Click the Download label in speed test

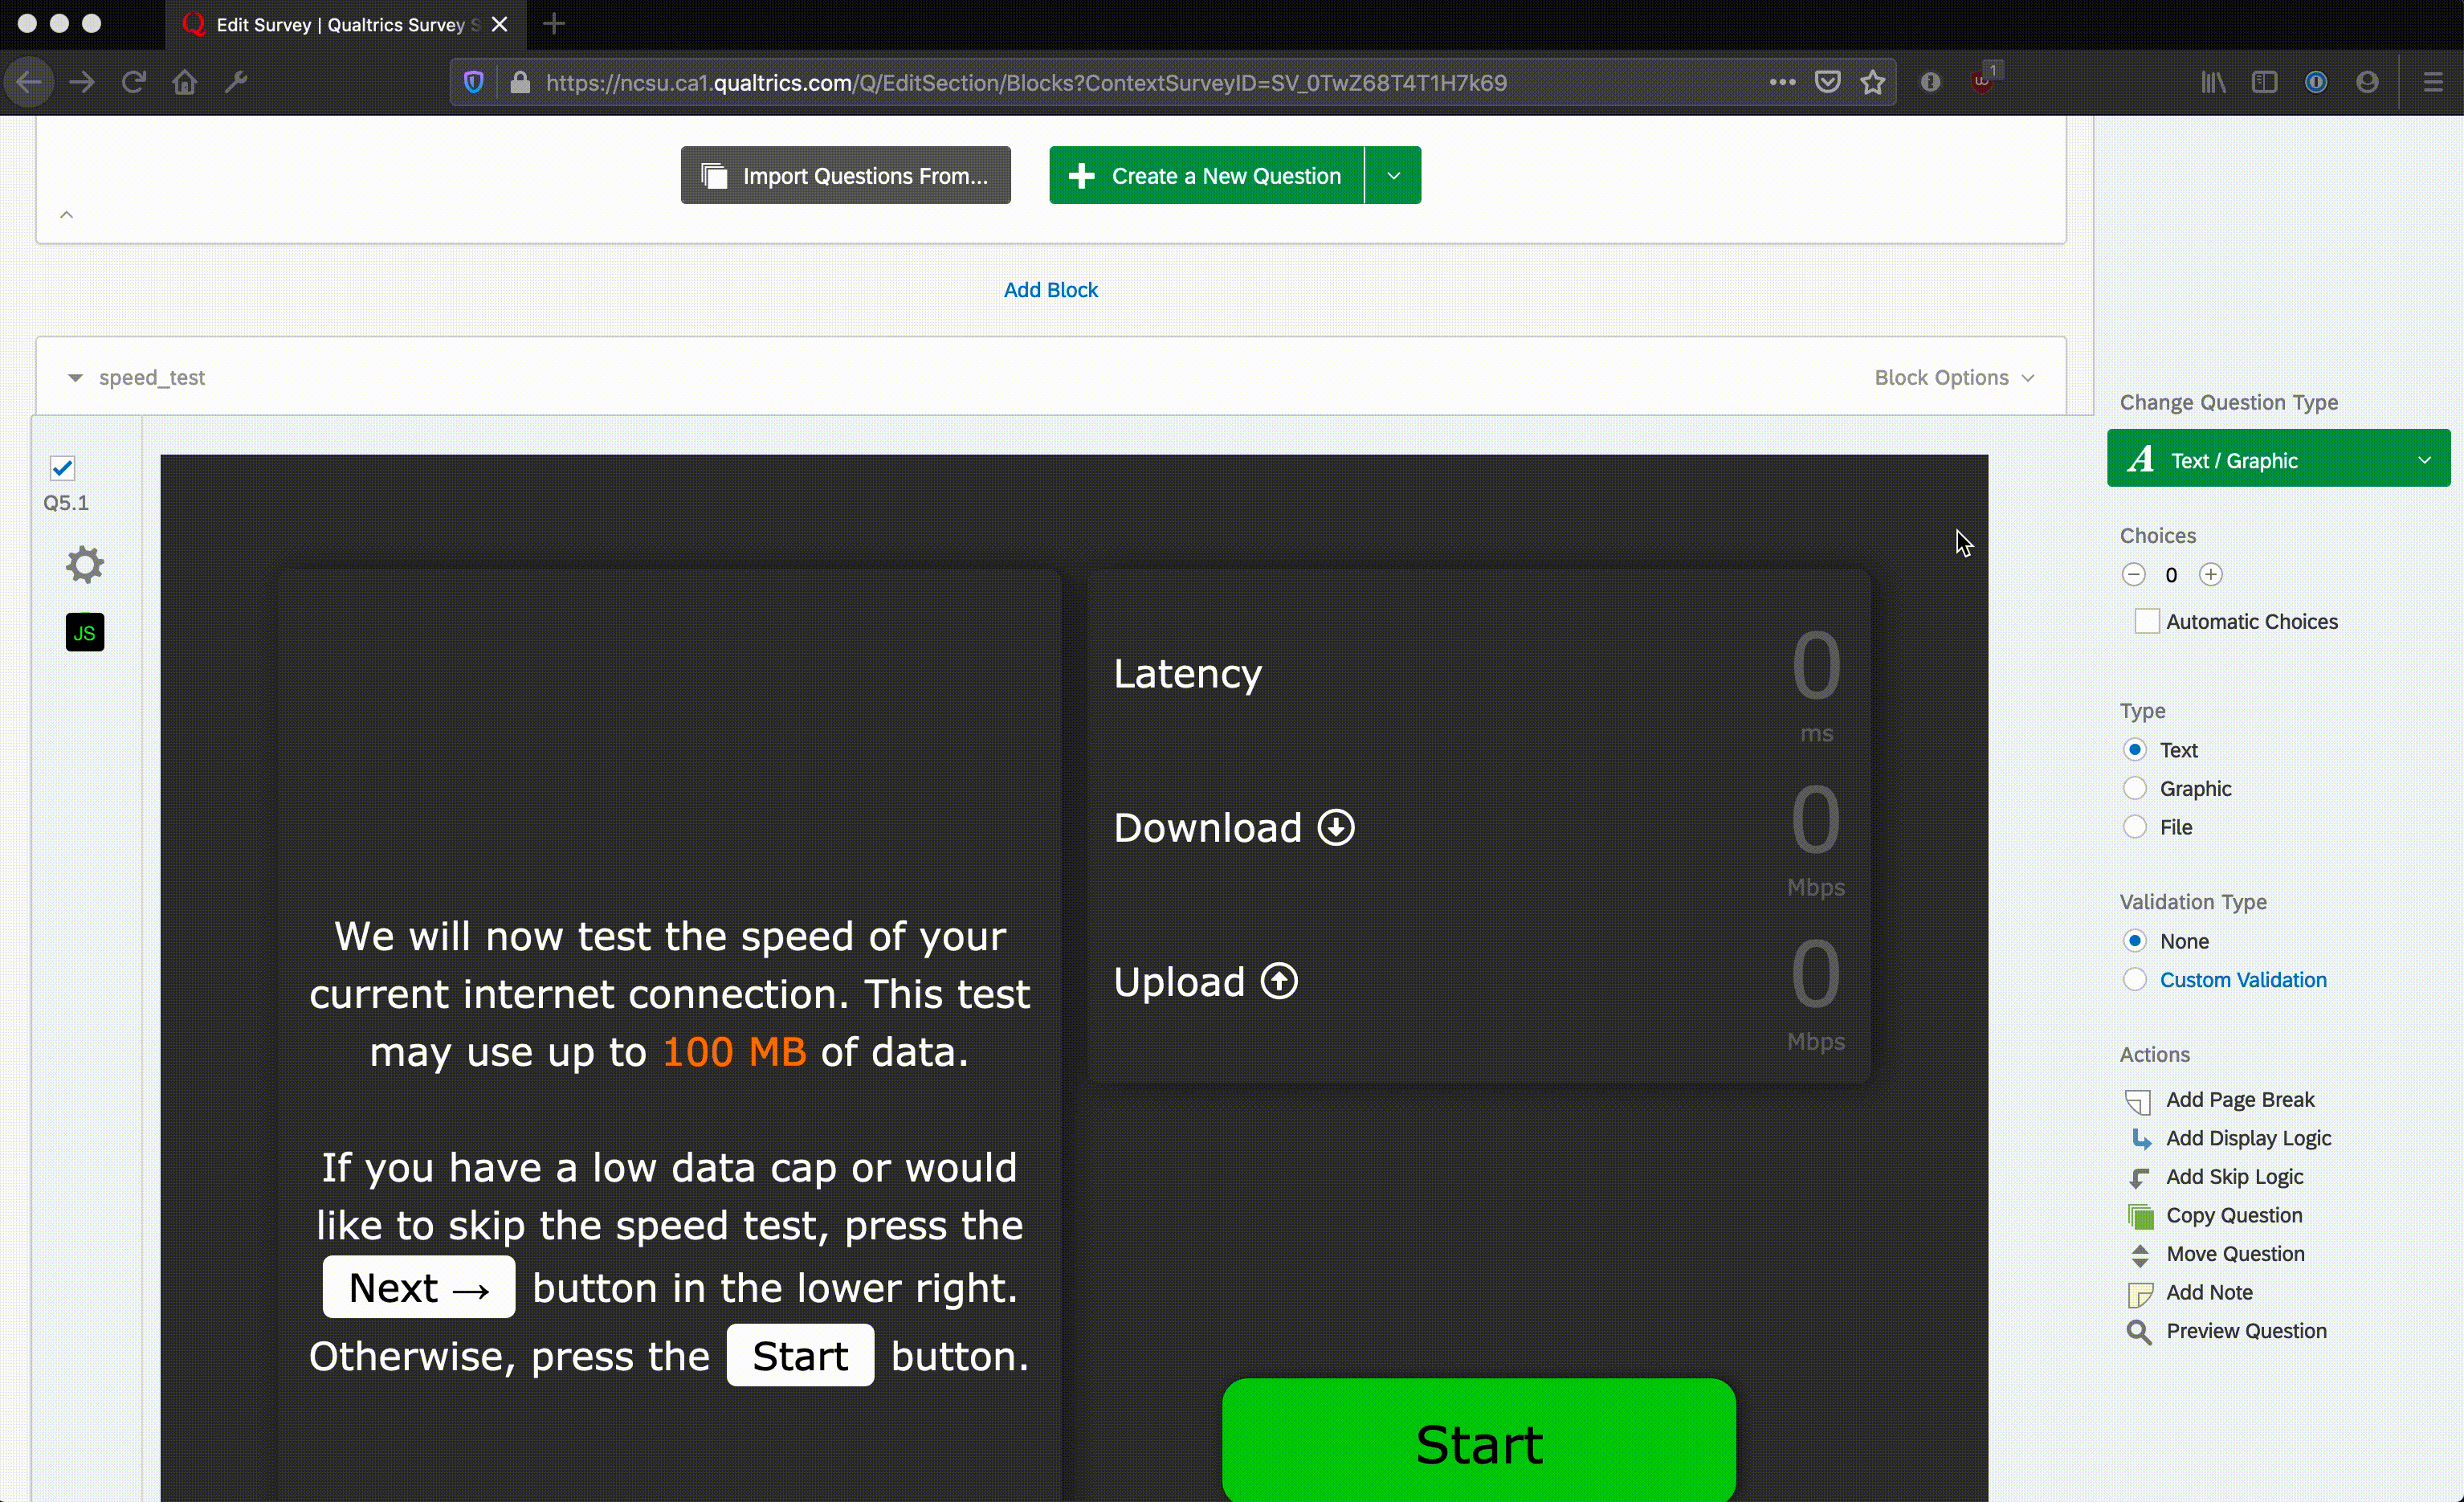1207,828
